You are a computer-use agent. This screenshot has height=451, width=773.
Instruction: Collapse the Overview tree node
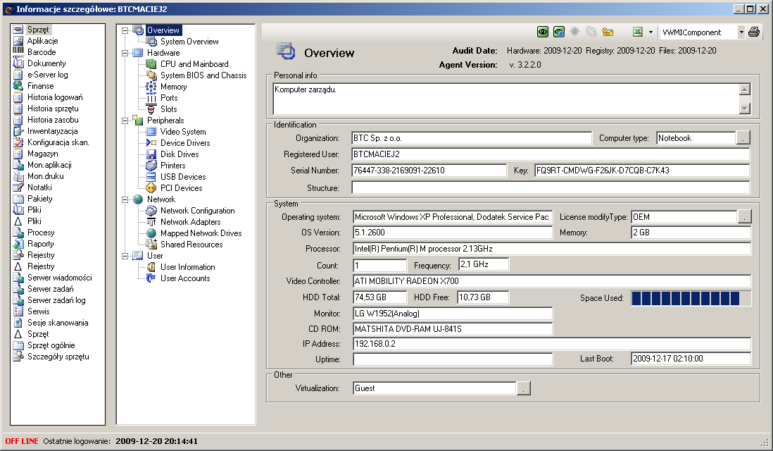click(x=125, y=30)
